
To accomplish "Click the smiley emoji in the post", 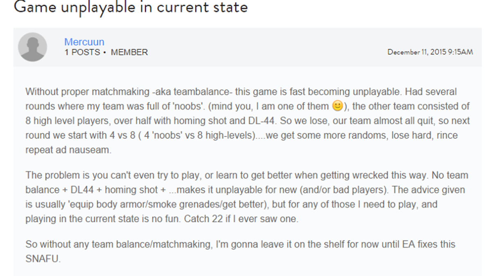I will [x=337, y=106].
